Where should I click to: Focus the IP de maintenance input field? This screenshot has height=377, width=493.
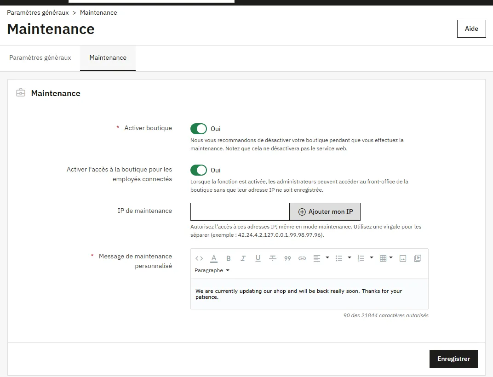coord(240,211)
